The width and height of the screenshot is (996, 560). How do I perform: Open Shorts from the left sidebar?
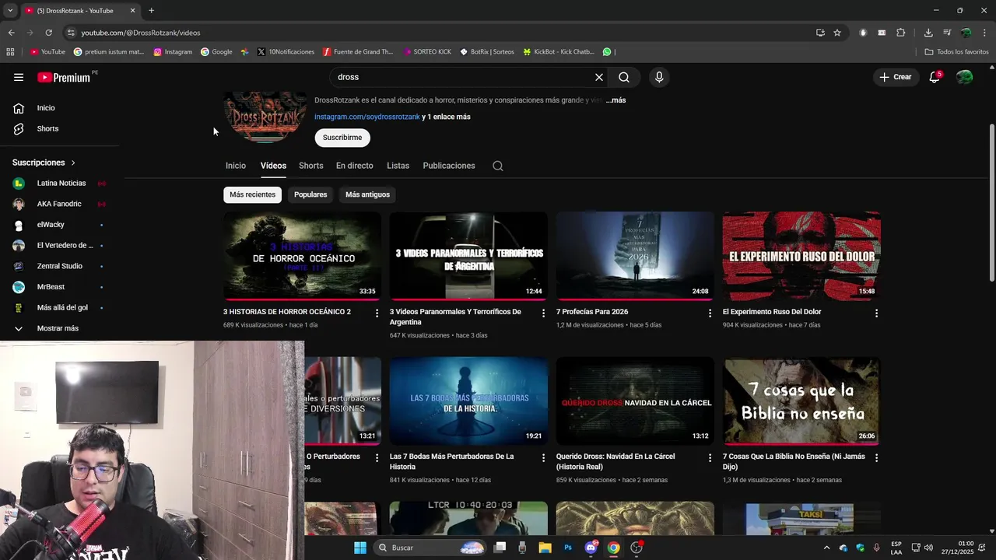[x=47, y=128]
